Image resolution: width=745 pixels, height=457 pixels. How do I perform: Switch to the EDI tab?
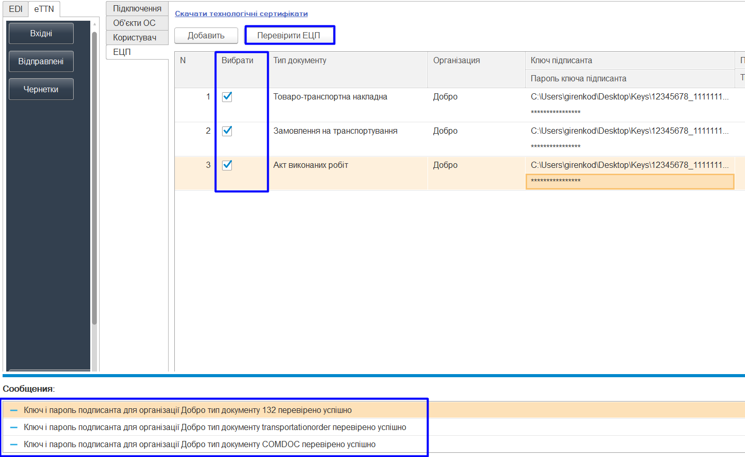pyautogui.click(x=16, y=9)
